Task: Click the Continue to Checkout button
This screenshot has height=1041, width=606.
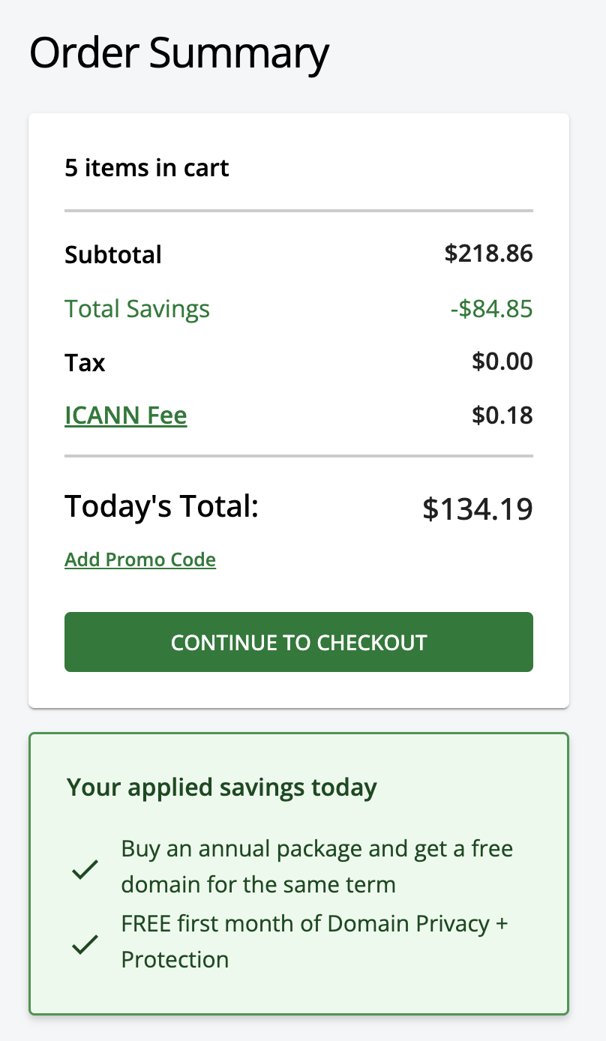Action: point(298,642)
